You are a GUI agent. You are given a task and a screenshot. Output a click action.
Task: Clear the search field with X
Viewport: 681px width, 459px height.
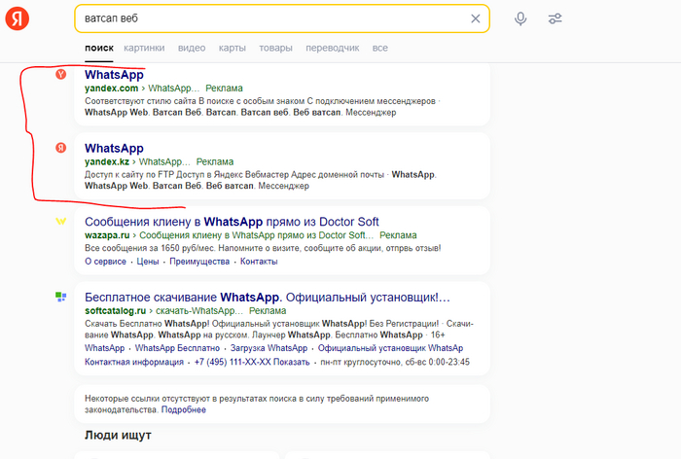coord(475,18)
